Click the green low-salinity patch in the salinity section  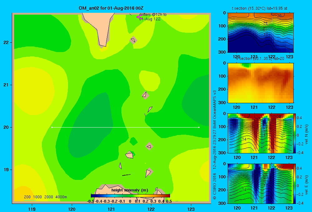(x=246, y=65)
